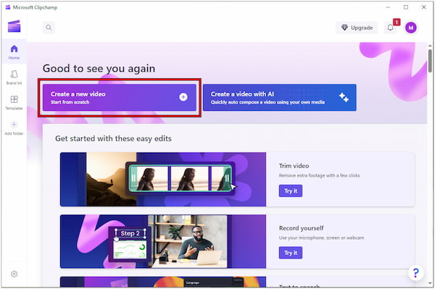Click Create a new video button

pyautogui.click(x=120, y=98)
